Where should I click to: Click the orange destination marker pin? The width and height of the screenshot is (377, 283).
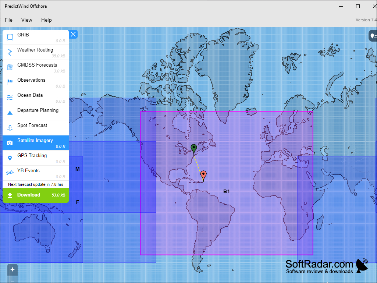[203, 176]
